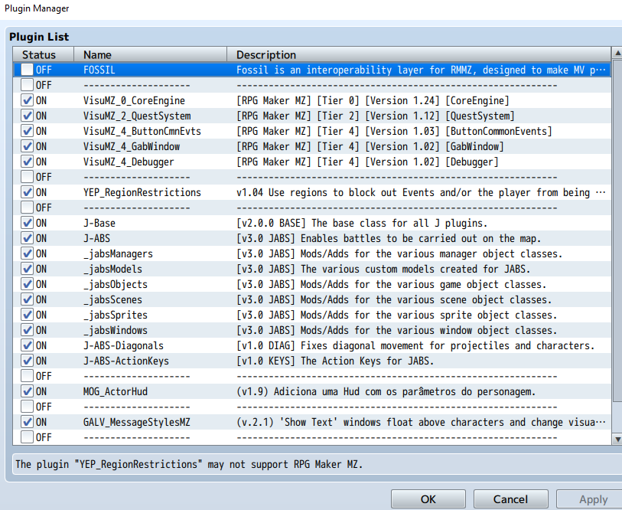Viewport: 622px width, 510px height.
Task: Confirm with the OK button
Action: pos(428,499)
